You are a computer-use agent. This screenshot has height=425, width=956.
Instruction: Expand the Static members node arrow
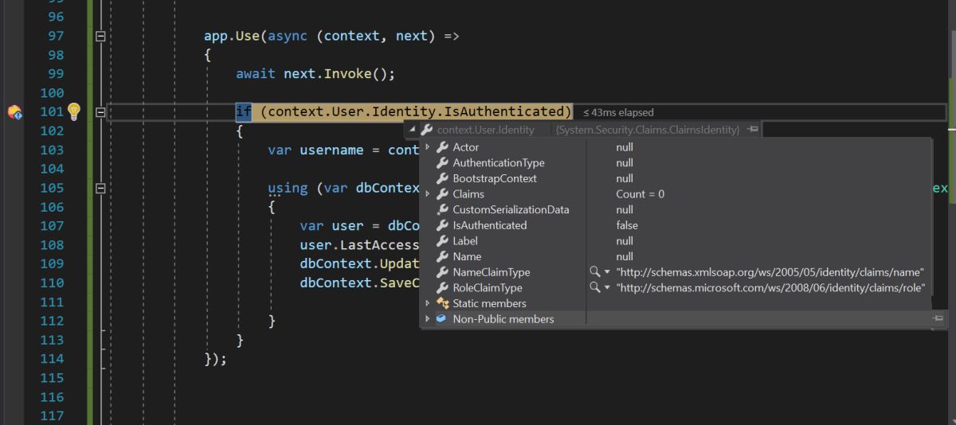(428, 303)
